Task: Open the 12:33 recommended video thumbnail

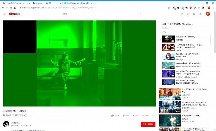Action: [x=170, y=94]
